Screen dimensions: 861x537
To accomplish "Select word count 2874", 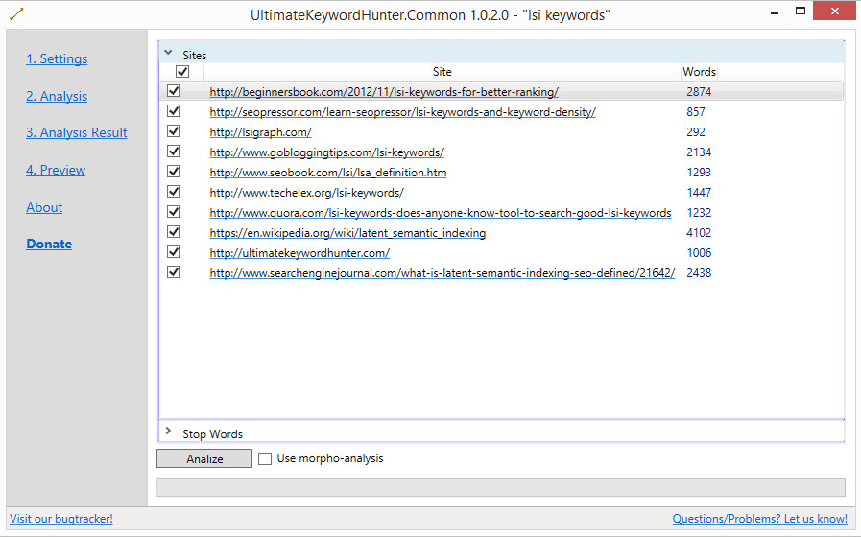I will (x=699, y=92).
